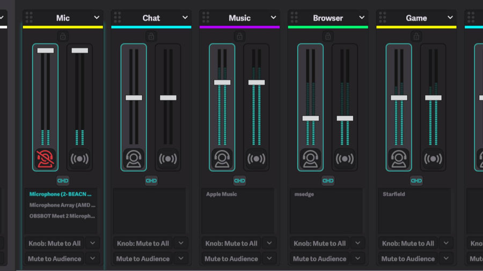The image size is (483, 271).
Task: Toggle the Game channel link icon
Action: pyautogui.click(x=416, y=180)
